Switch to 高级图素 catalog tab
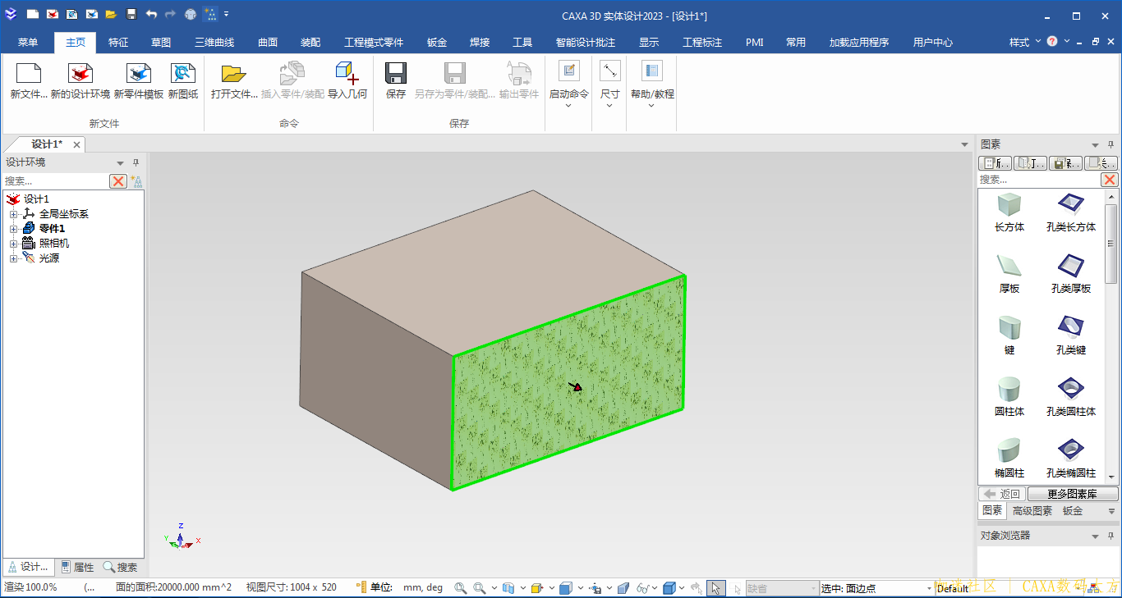The width and height of the screenshot is (1122, 598). tap(1032, 510)
